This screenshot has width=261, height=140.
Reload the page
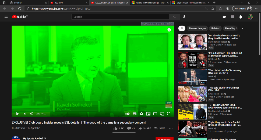[x=20, y=9]
